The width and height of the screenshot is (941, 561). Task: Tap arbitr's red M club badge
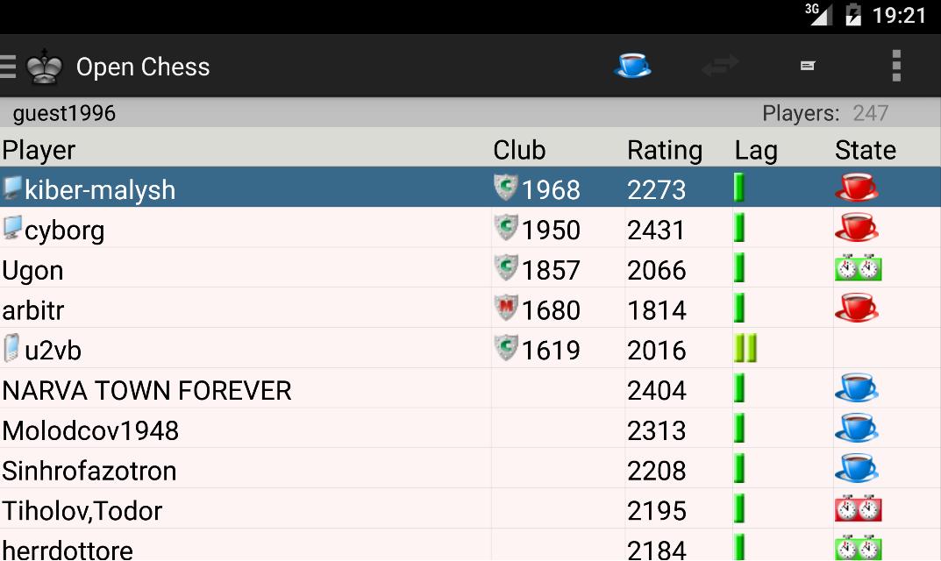pos(506,309)
